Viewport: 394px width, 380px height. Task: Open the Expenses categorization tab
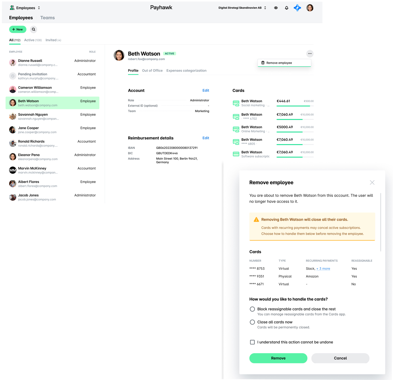186,71
